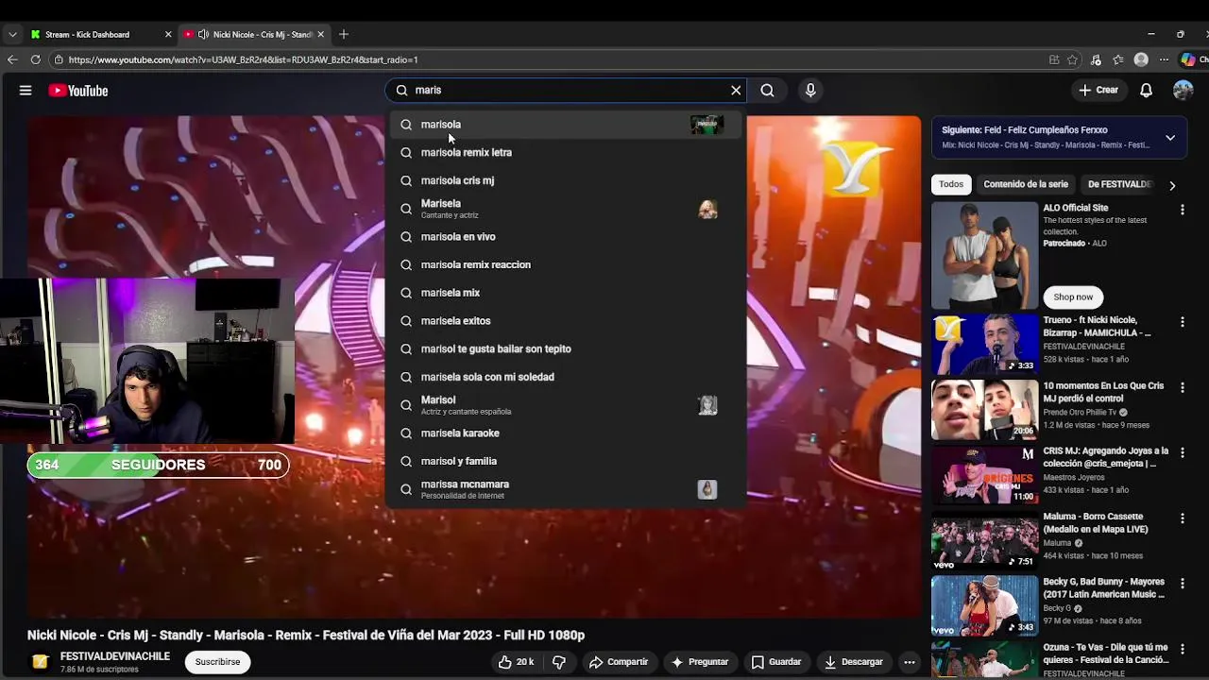
Task: Open the Trueno MAMICHULA video
Action: tap(985, 345)
